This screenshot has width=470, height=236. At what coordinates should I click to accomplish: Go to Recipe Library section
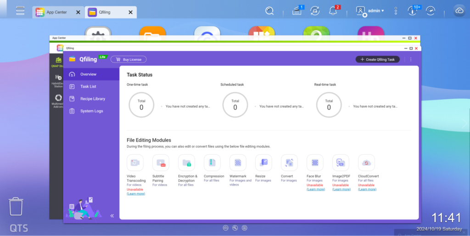pyautogui.click(x=92, y=99)
